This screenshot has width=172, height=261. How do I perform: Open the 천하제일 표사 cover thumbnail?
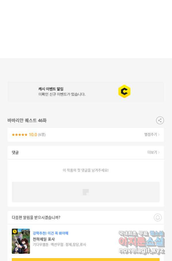click(21, 241)
